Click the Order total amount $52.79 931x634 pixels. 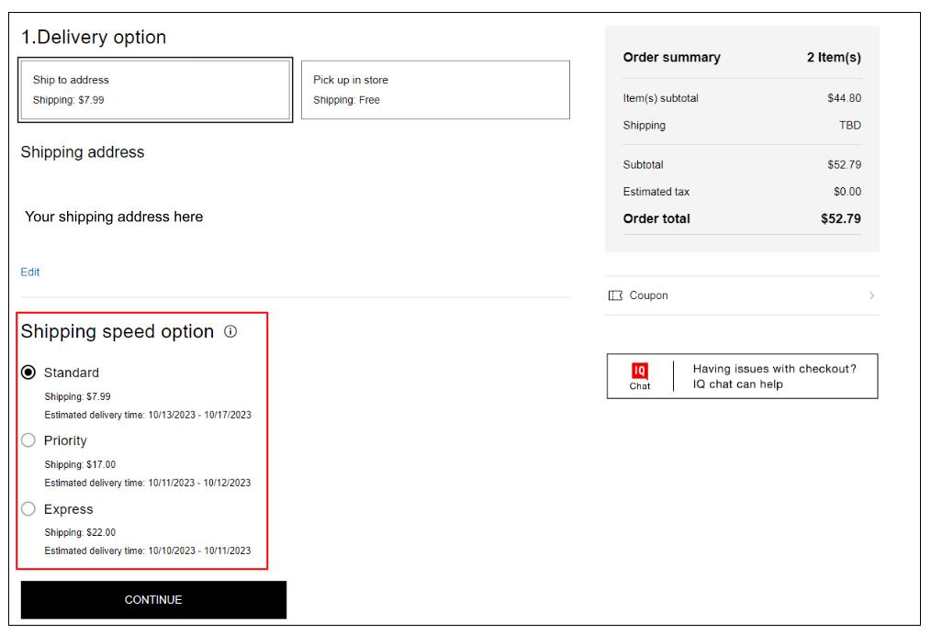click(840, 218)
